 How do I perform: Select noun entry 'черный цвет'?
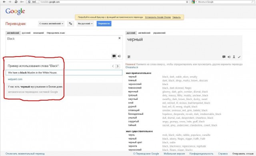(135, 142)
